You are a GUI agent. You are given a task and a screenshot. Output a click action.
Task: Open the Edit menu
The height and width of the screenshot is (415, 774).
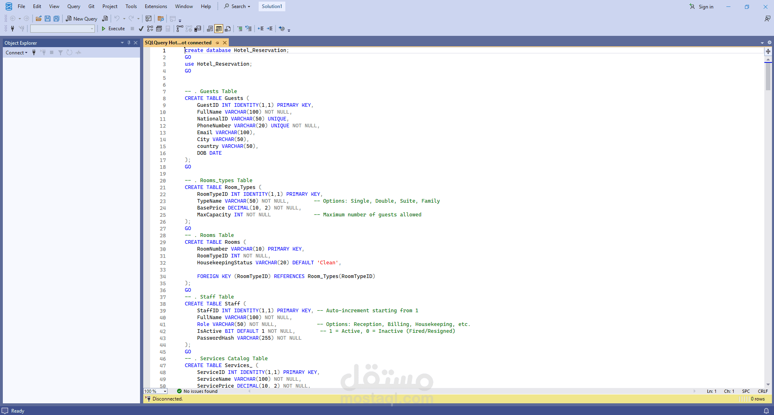37,6
